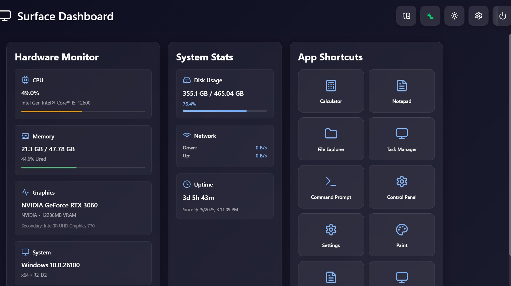511x286 pixels.
Task: Click the green caterpillar status indicator
Action: coord(430,16)
